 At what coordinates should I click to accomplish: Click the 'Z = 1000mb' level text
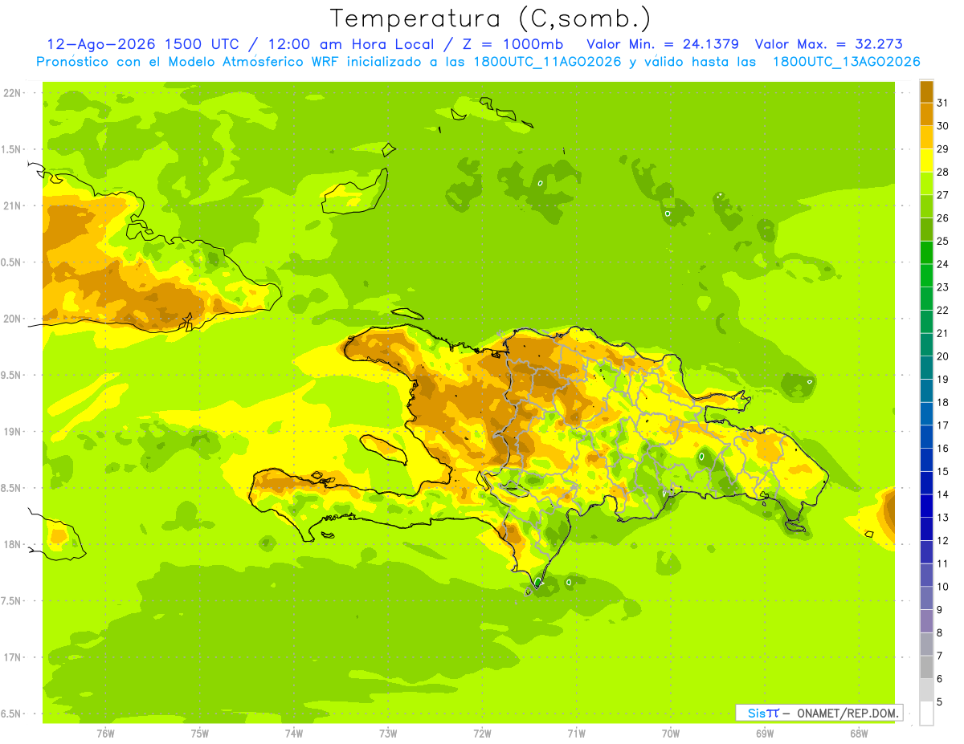(x=514, y=44)
